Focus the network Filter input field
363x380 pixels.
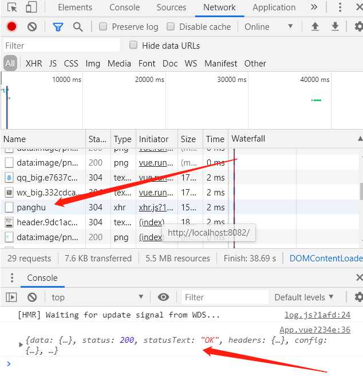[x=61, y=45]
